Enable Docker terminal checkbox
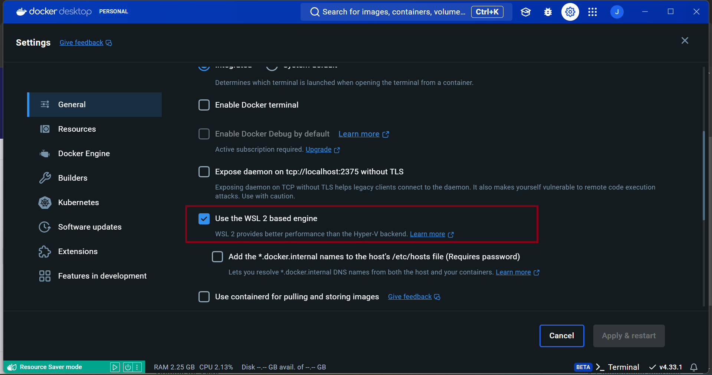This screenshot has width=712, height=375. tap(204, 105)
